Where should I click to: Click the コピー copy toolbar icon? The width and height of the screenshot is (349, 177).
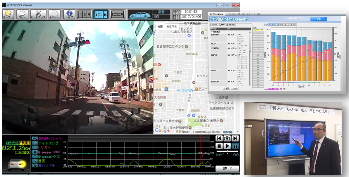(22, 14)
